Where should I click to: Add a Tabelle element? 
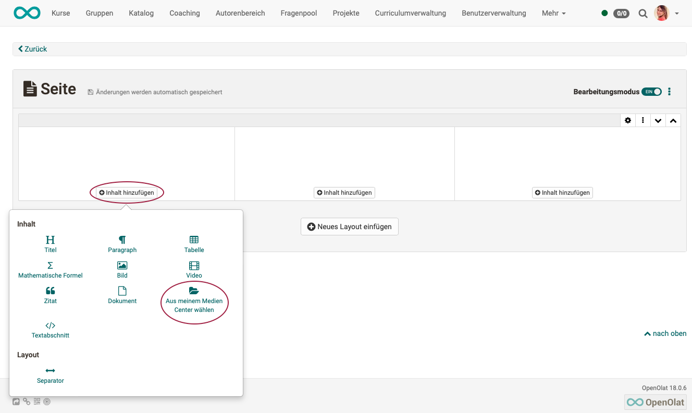coord(194,244)
